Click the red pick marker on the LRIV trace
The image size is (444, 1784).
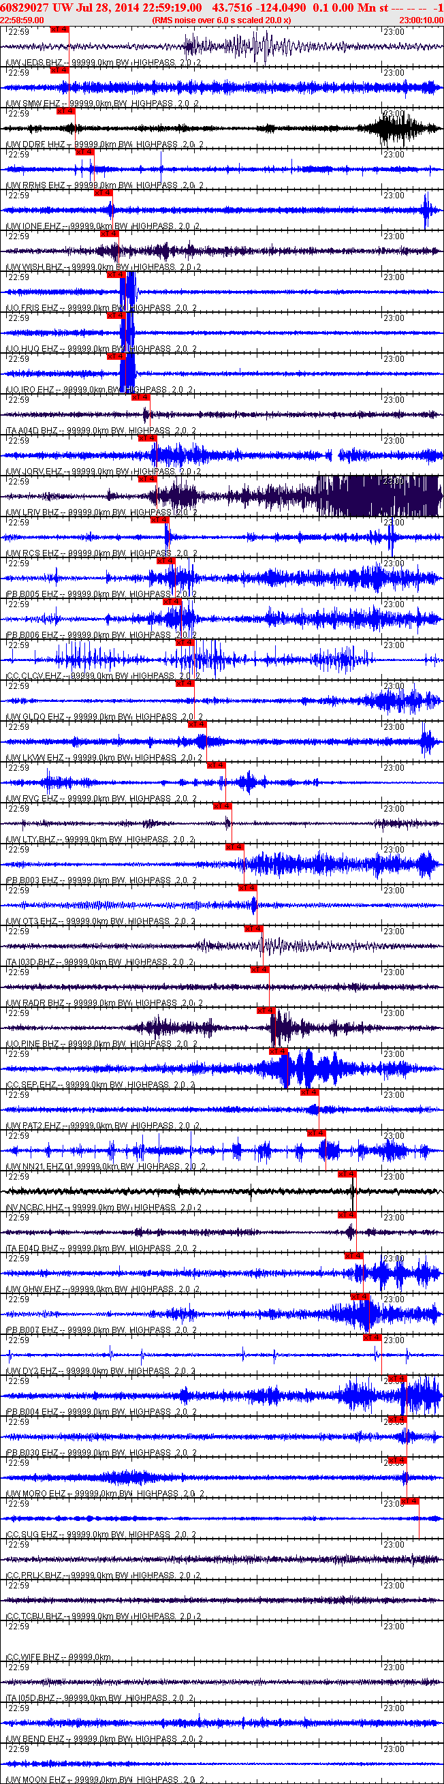[147, 478]
